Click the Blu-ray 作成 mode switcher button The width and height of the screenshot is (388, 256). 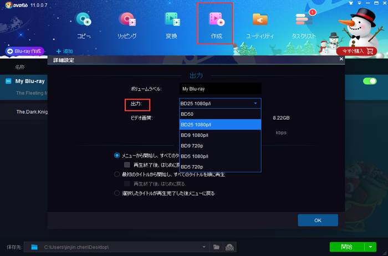coord(24,51)
